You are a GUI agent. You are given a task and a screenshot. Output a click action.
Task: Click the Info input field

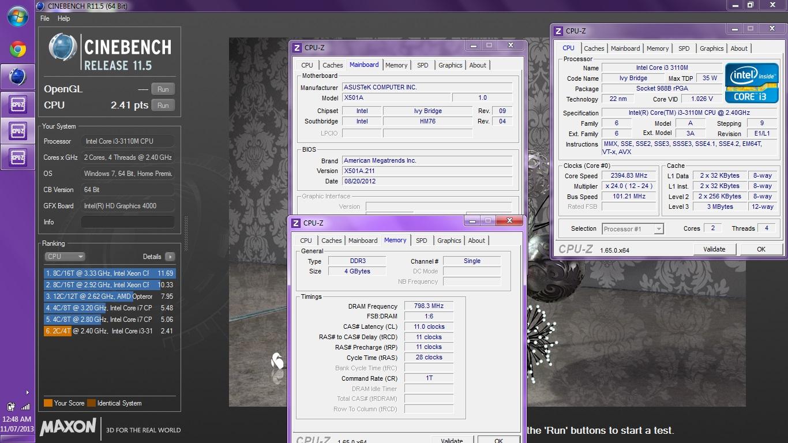pos(127,222)
